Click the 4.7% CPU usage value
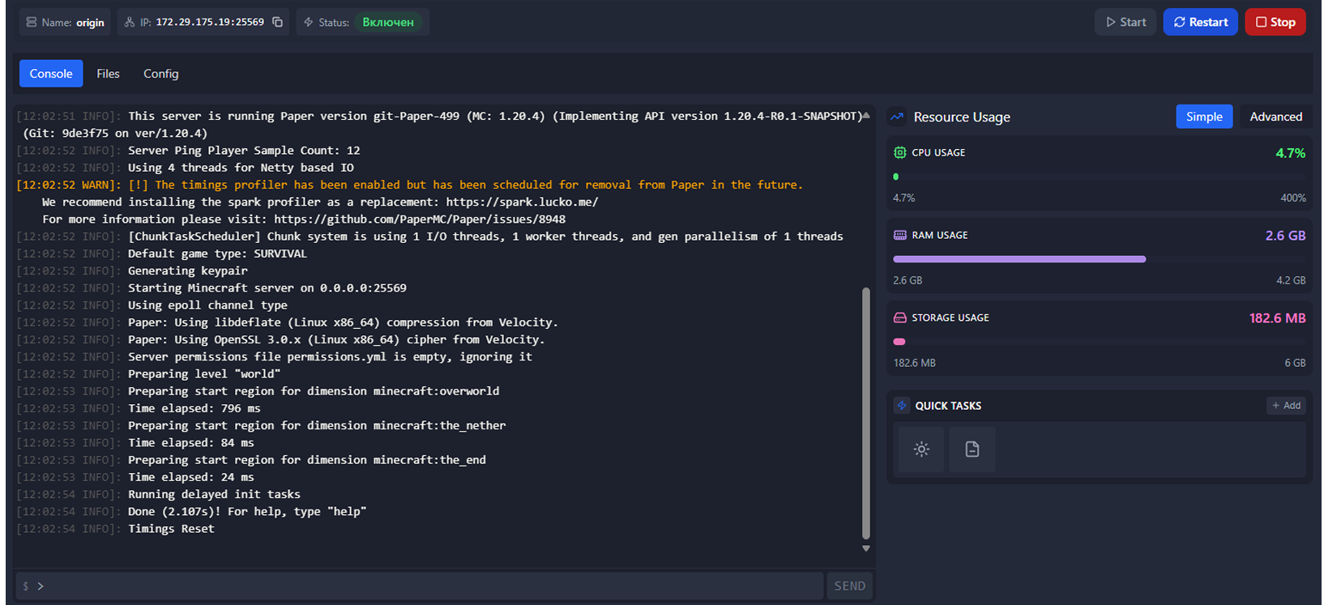The width and height of the screenshot is (1324, 605). pyautogui.click(x=1290, y=153)
